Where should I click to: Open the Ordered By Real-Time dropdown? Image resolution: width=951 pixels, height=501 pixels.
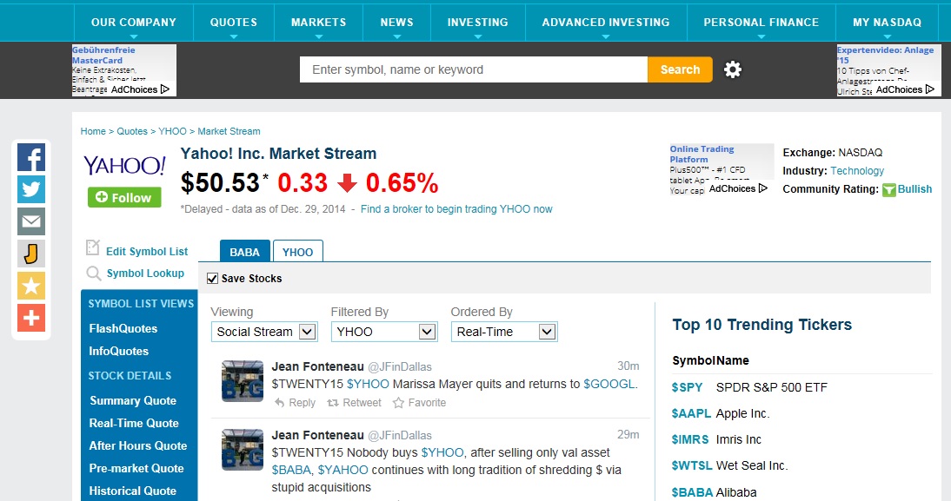click(x=504, y=332)
